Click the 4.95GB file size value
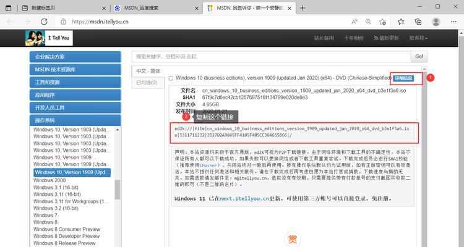 (210, 104)
